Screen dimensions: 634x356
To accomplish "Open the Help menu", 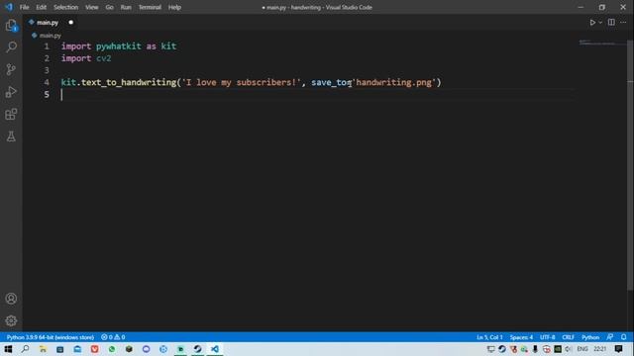I will tap(174, 7).
